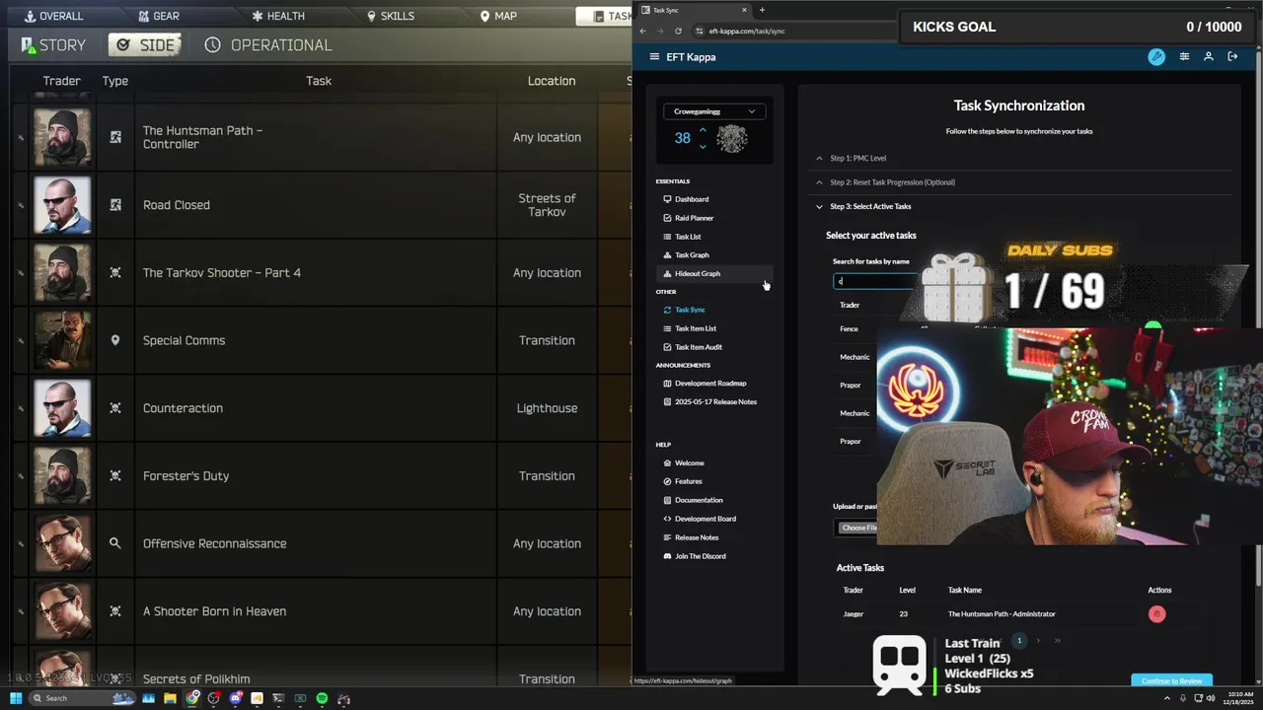1263x710 pixels.
Task: Click the PMC rank insignia image
Action: [x=732, y=139]
